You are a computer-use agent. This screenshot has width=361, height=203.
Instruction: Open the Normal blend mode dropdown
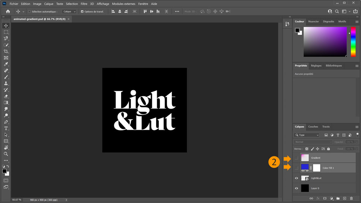[313, 142]
